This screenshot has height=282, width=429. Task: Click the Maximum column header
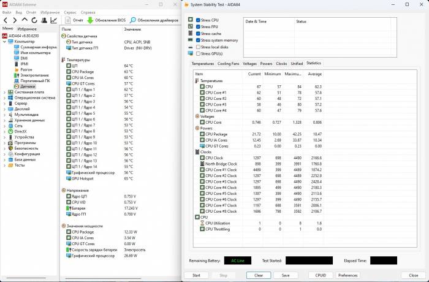click(293, 74)
